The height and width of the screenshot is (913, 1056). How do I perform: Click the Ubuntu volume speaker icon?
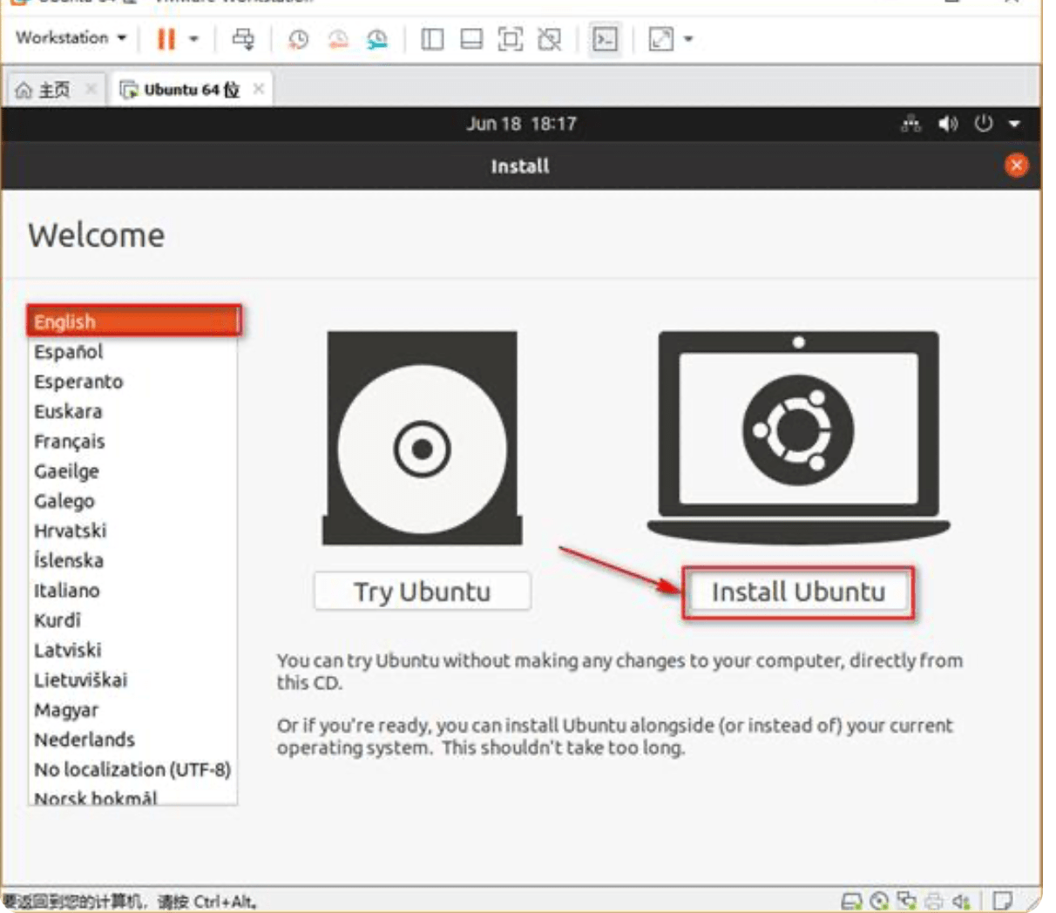pyautogui.click(x=948, y=124)
